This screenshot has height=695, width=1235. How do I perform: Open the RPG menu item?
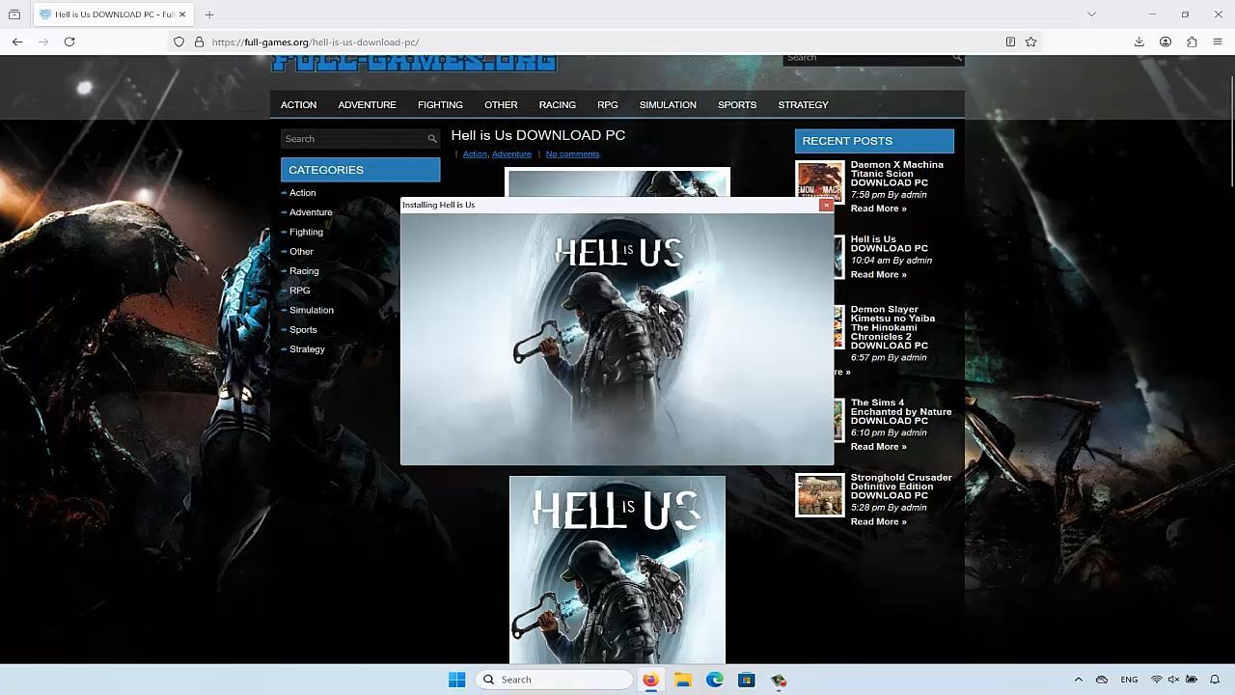(608, 104)
